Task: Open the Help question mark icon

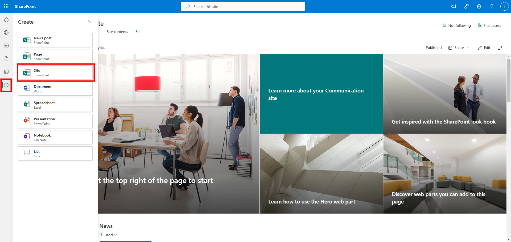Action: (492, 6)
